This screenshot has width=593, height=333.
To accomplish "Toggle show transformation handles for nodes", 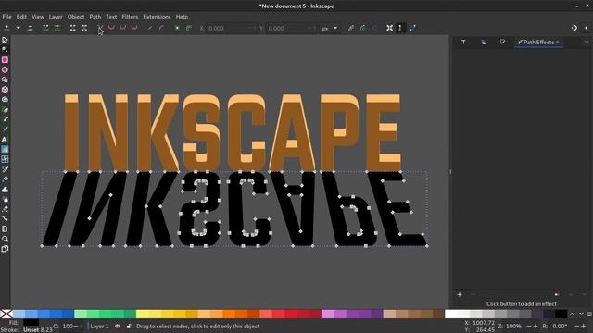I will click(x=389, y=28).
